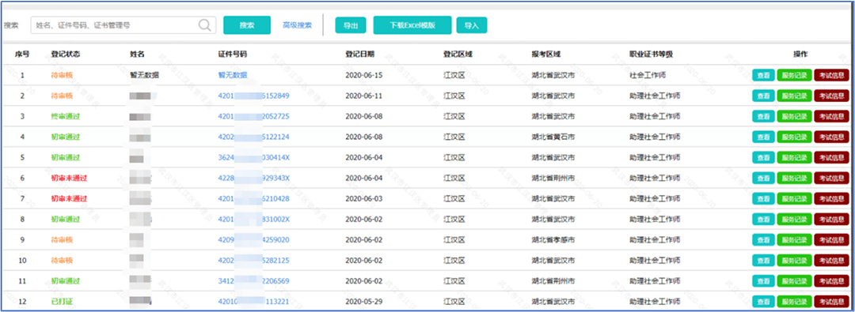Click 查看 in row 11

763,281
